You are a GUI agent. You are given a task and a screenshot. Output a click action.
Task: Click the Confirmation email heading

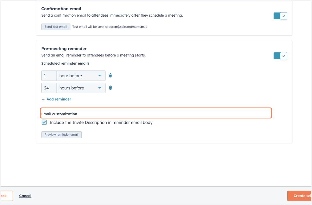[x=61, y=9]
